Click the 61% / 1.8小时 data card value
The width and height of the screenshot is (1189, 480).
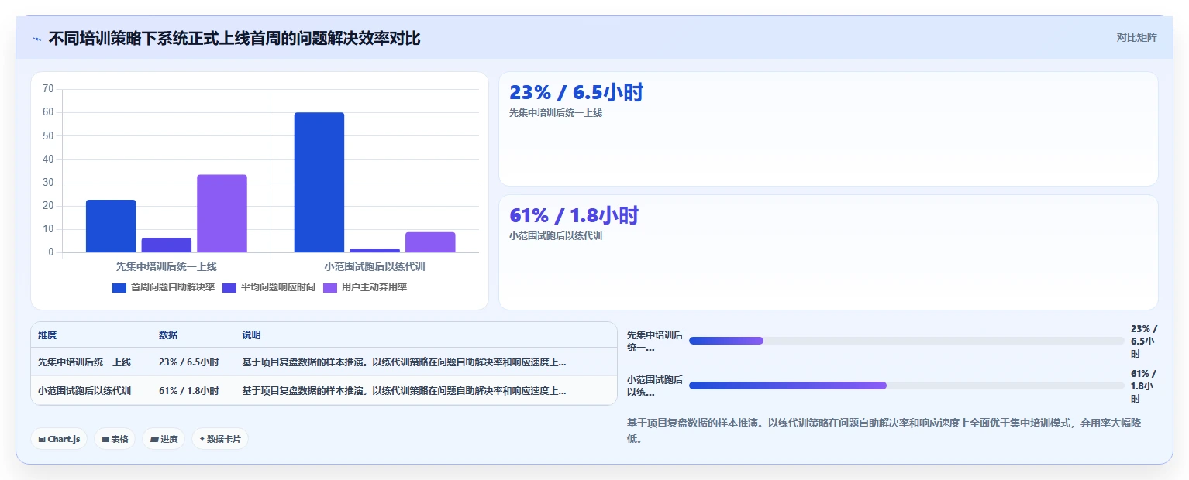pyautogui.click(x=574, y=215)
